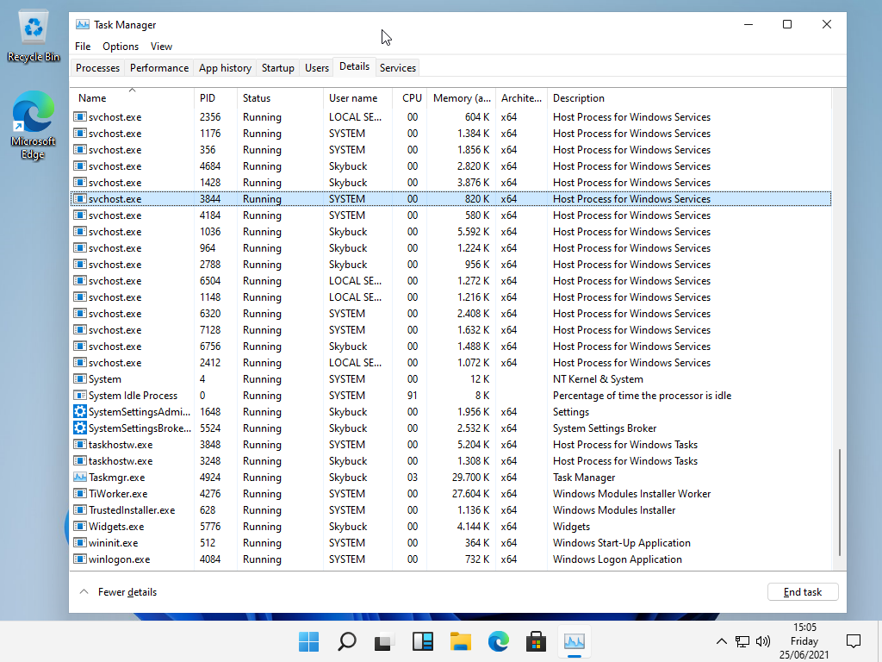
Task: Open the Widgets panel taskbar icon
Action: point(422,641)
